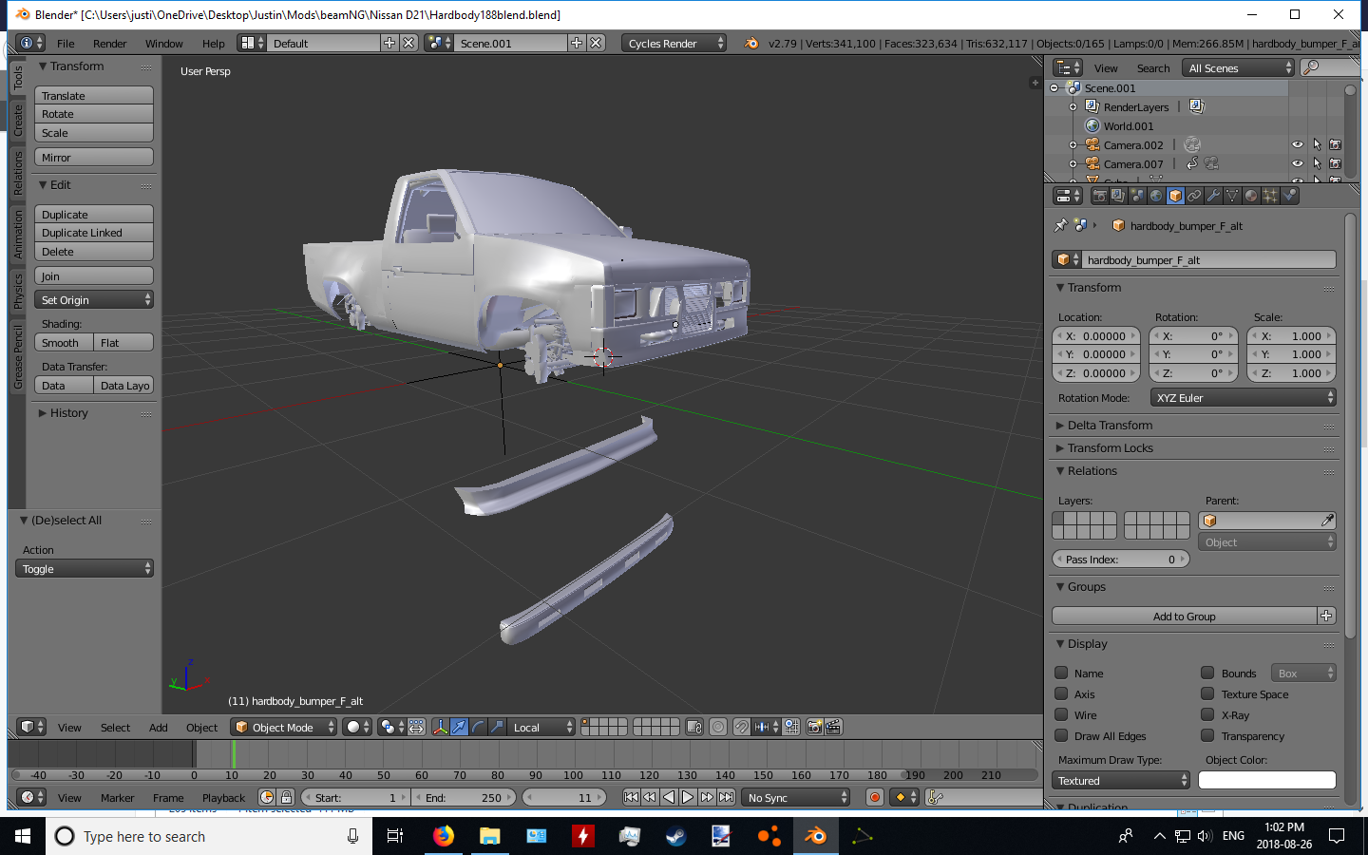
Task: Click the Location X value field
Action: (1098, 335)
